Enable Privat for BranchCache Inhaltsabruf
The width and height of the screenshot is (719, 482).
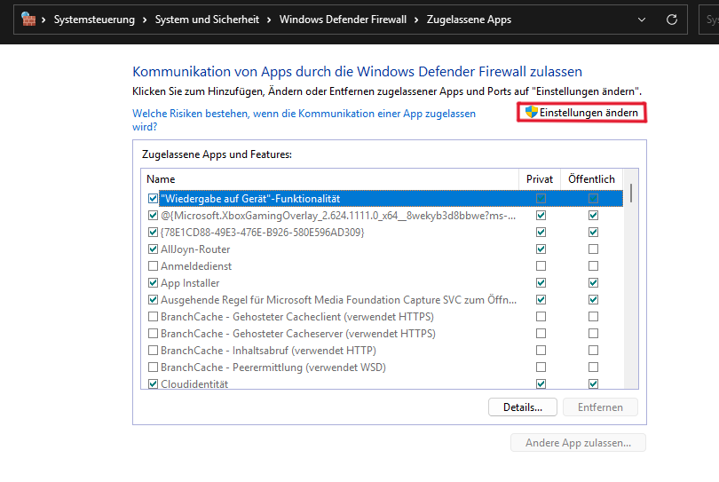[x=541, y=351]
